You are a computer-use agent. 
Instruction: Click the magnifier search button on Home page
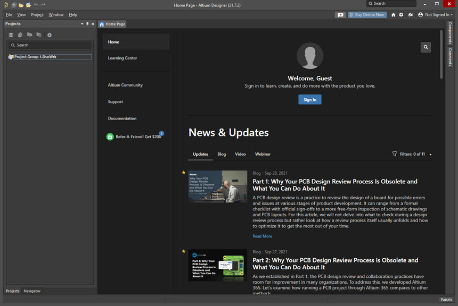click(x=426, y=47)
